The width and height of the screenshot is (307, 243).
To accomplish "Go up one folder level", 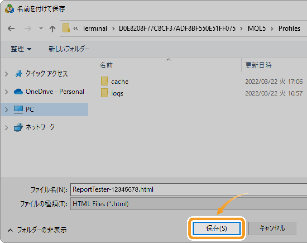I will point(52,29).
